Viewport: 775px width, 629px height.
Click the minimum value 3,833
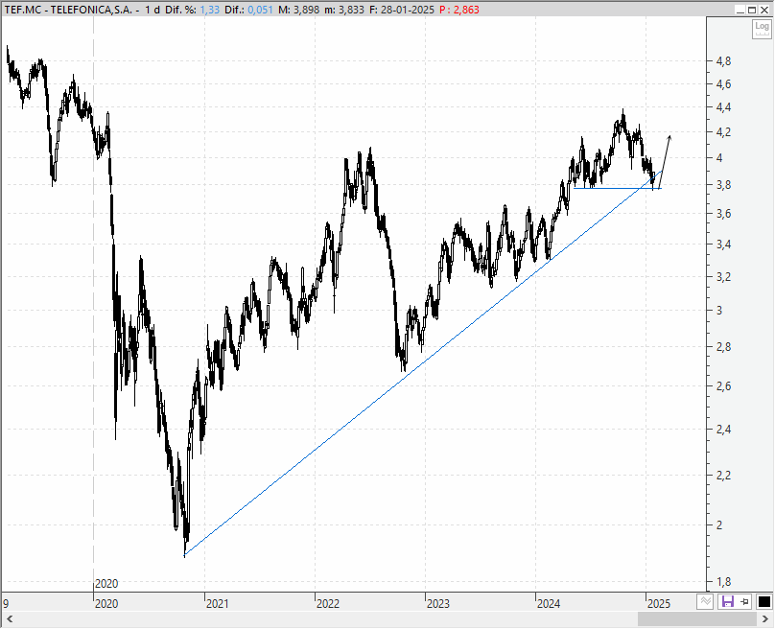click(x=351, y=10)
